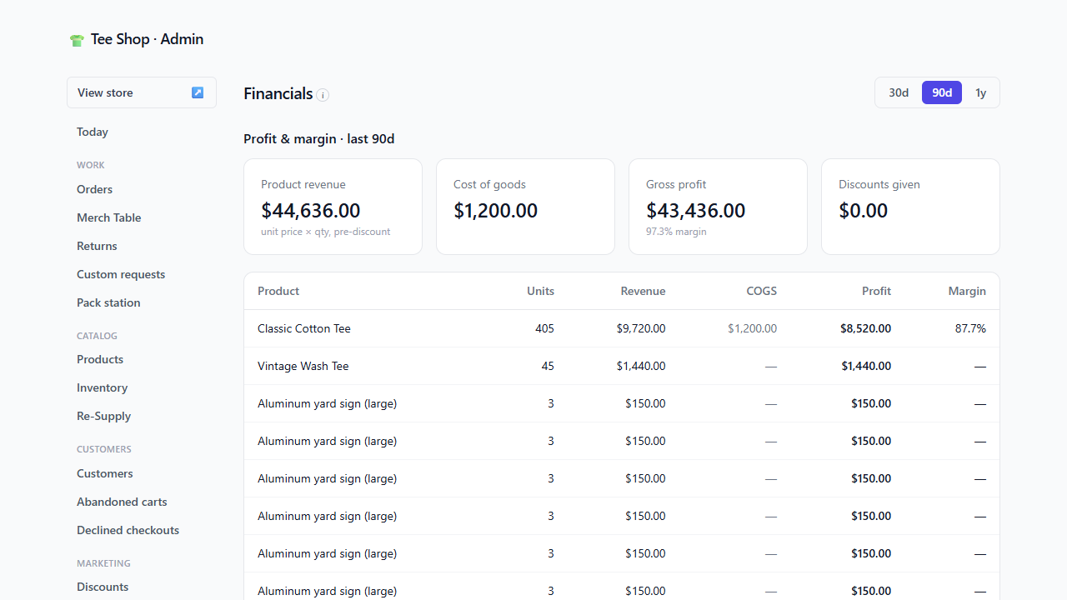The width and height of the screenshot is (1067, 600).
Task: Click the green t-shirt logo icon
Action: coord(77,40)
